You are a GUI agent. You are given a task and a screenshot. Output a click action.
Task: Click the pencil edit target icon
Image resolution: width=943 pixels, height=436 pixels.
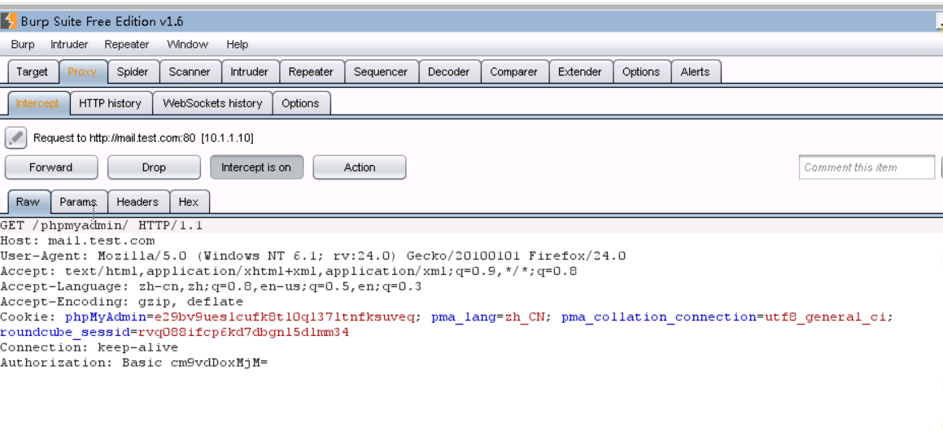click(16, 137)
